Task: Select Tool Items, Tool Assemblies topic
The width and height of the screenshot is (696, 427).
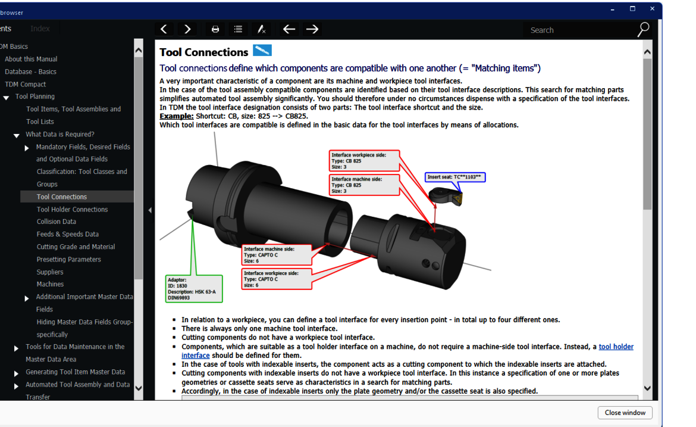Action: [x=73, y=115]
